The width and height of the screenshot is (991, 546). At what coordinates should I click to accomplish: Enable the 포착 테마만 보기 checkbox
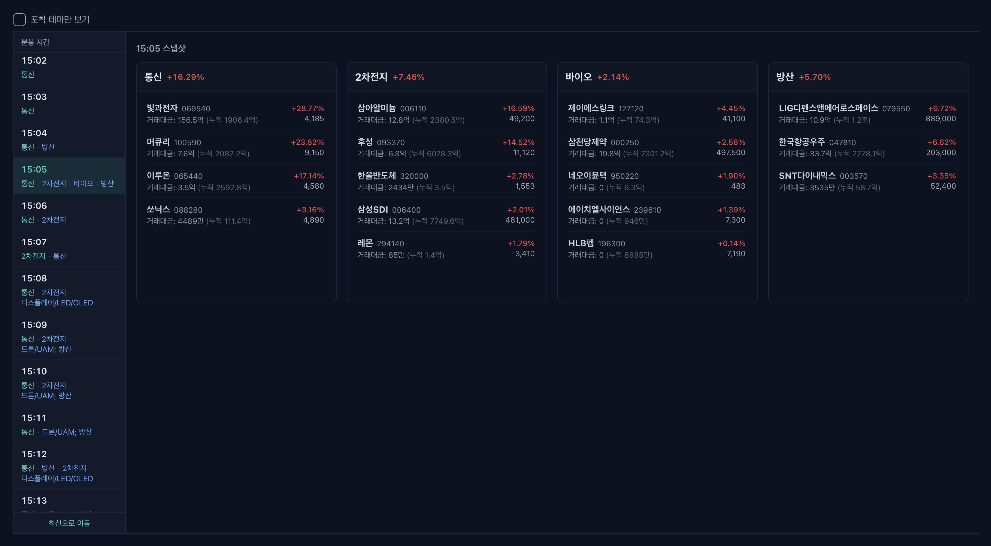pyautogui.click(x=19, y=19)
